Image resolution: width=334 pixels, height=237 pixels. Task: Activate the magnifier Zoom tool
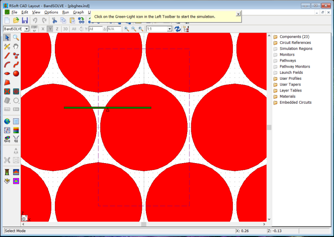click(x=16, y=38)
